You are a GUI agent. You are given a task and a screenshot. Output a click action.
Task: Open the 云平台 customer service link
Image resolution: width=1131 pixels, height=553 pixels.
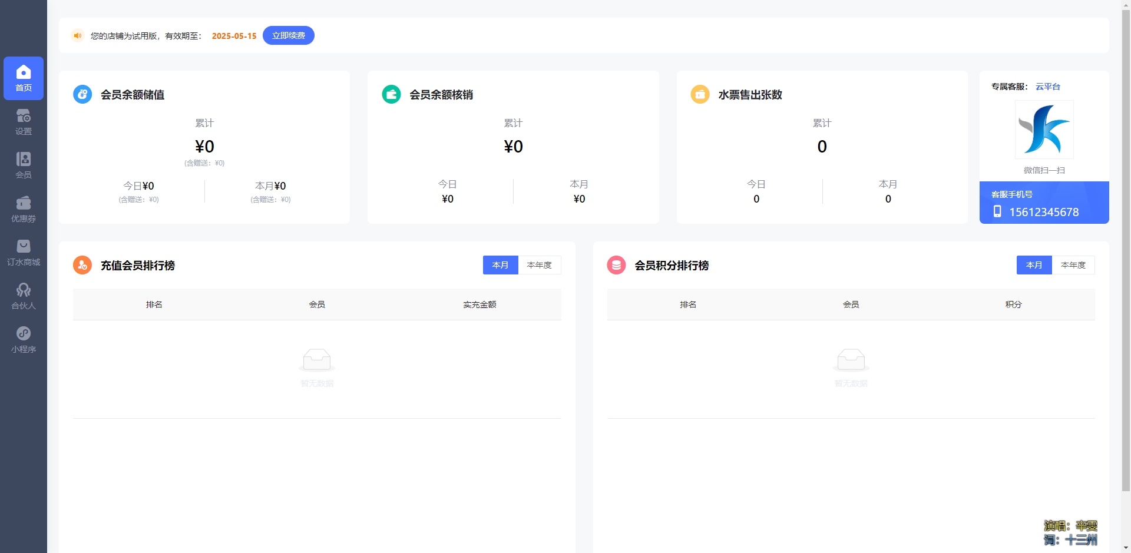[1047, 87]
